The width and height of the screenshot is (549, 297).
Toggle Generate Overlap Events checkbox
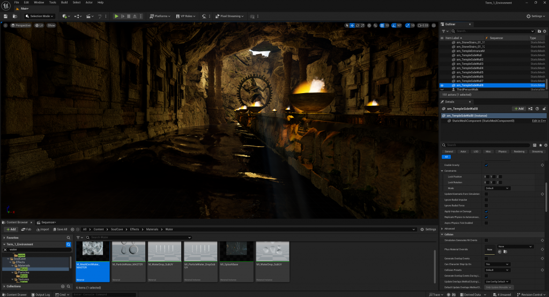pos(486,258)
